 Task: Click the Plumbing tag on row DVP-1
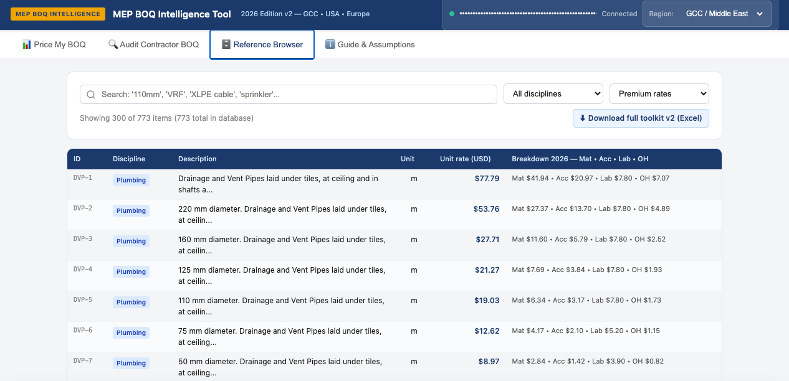point(131,181)
